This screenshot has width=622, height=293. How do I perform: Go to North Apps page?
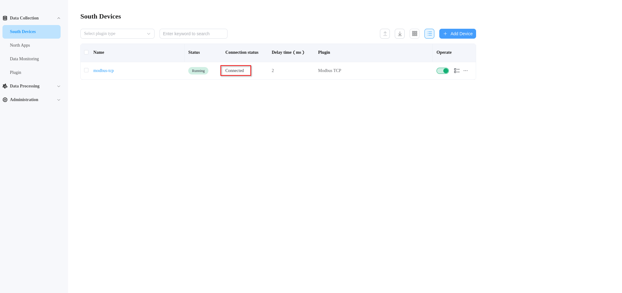(x=20, y=45)
